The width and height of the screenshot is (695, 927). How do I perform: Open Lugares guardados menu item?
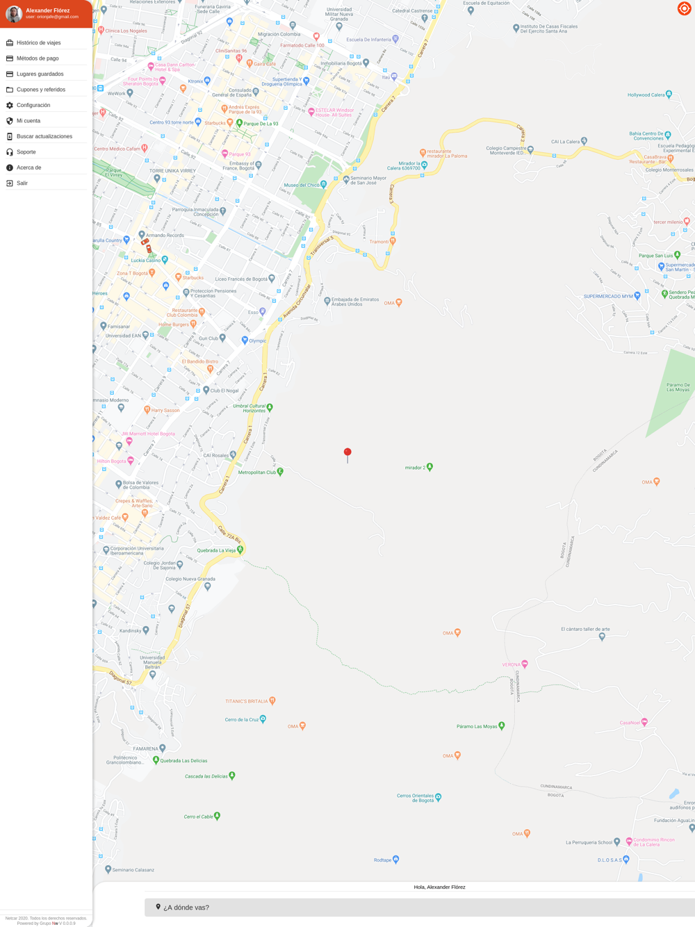click(46, 74)
